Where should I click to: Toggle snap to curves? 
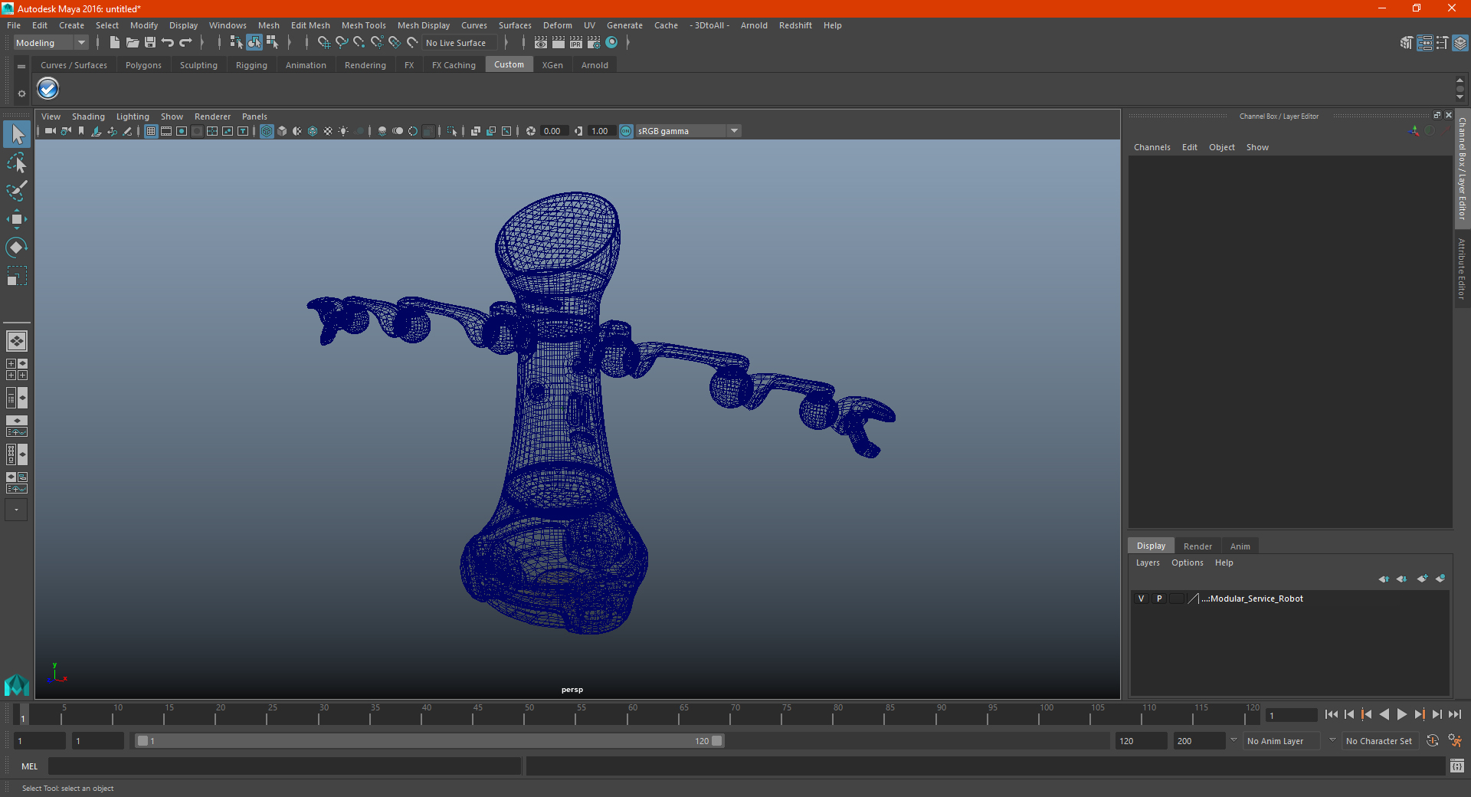342,43
